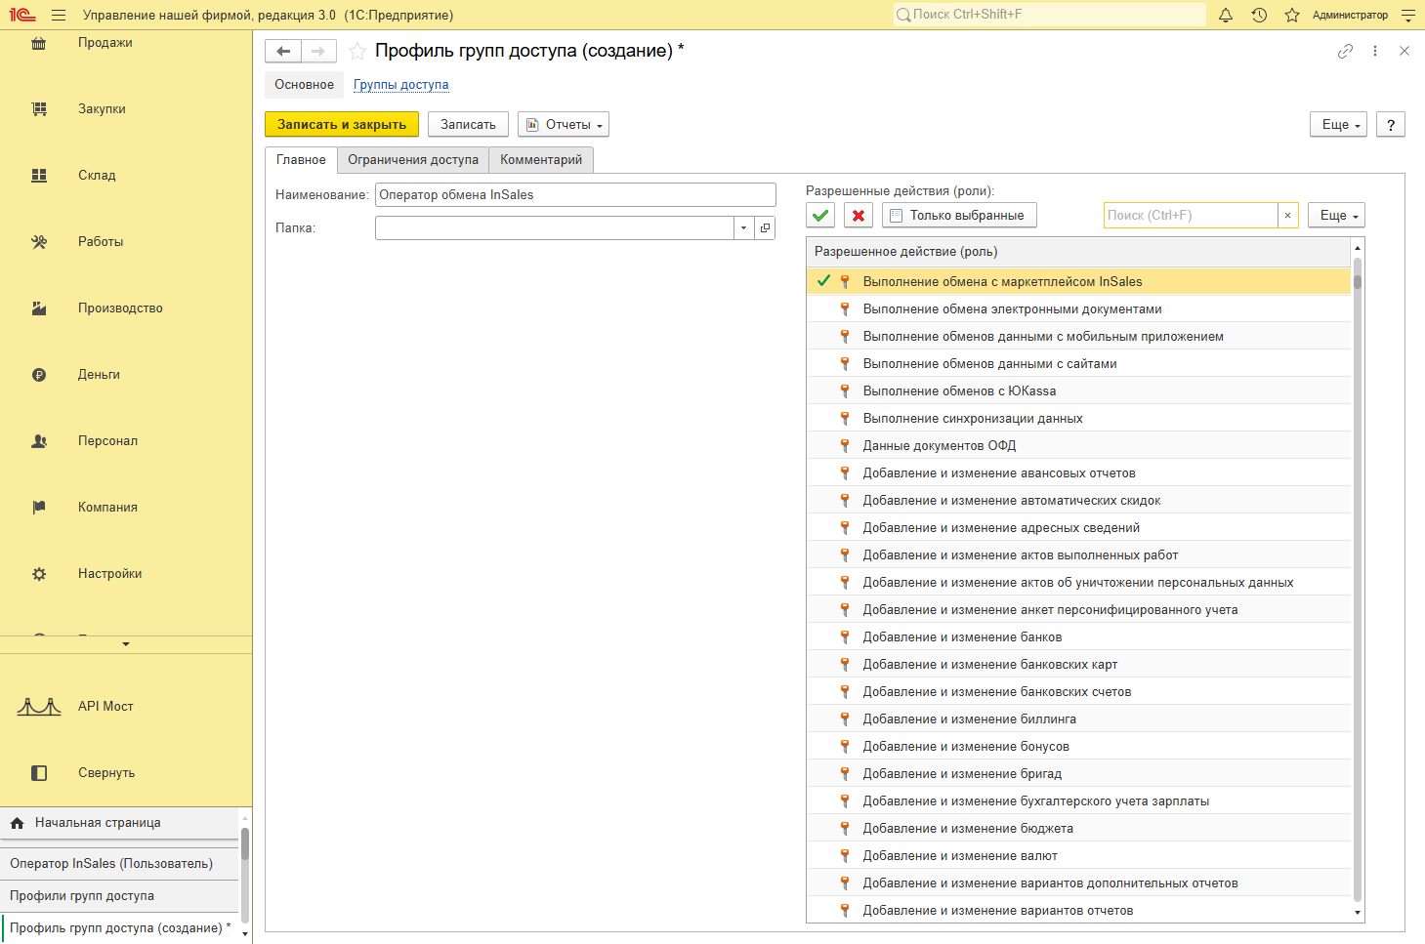Open the Деньги coin icon
Viewport: 1425px width, 944px height.
pyautogui.click(x=39, y=375)
